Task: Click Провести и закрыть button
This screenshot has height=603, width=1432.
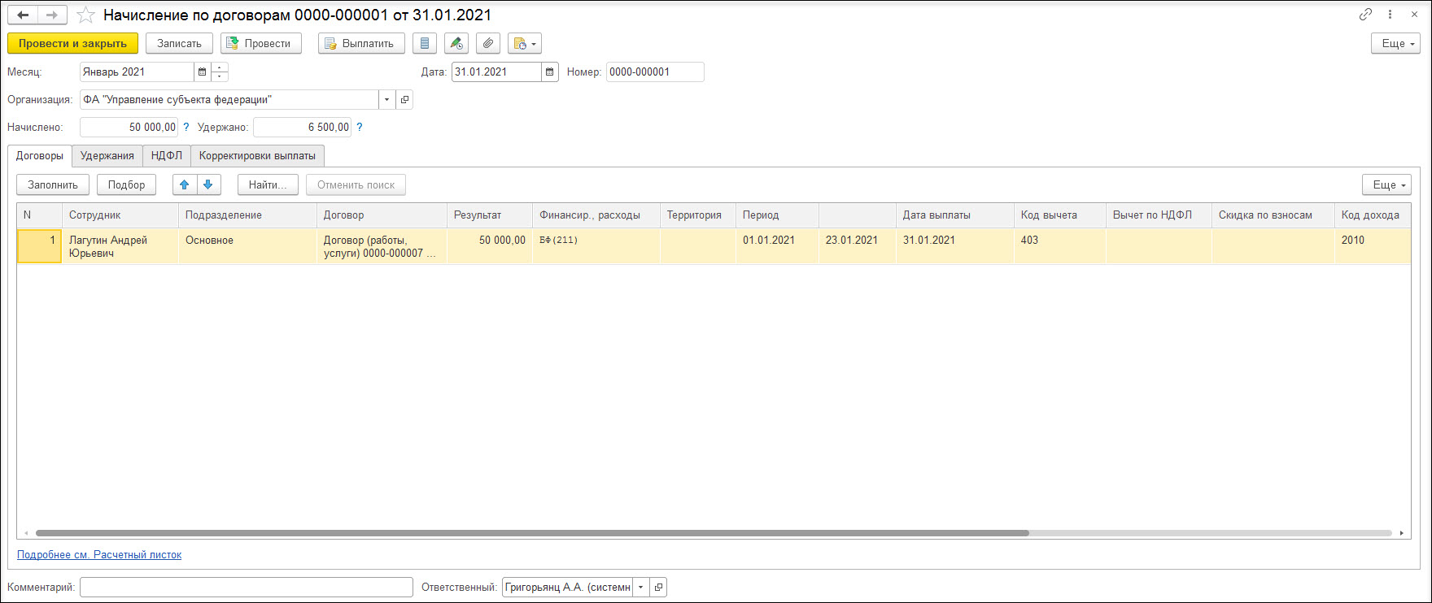Action: (72, 44)
